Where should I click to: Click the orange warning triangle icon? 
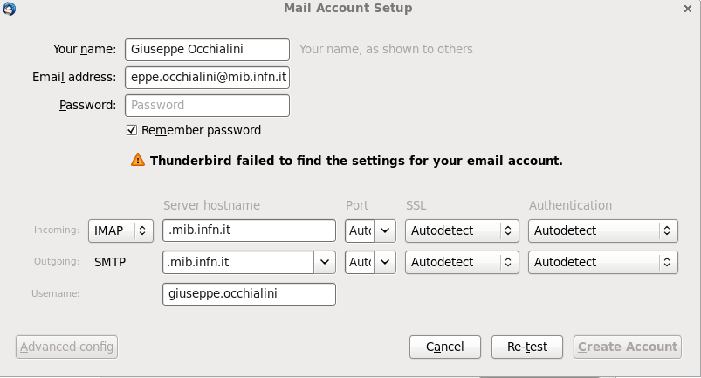point(138,160)
